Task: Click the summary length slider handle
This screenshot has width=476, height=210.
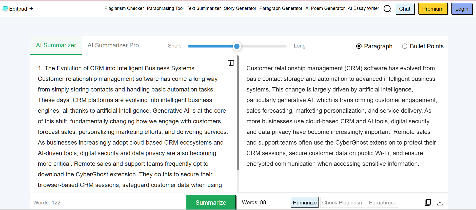Action: coord(237,46)
